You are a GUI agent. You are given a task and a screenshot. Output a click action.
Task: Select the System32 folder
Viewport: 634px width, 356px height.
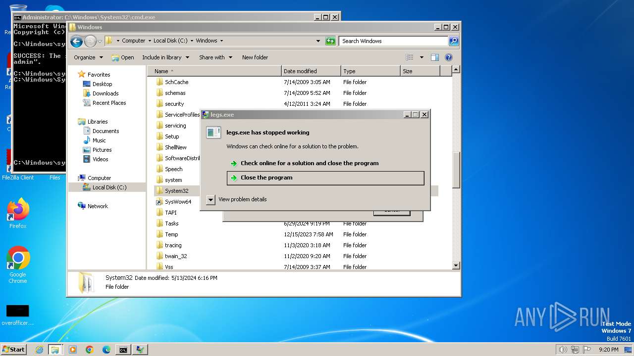176,191
